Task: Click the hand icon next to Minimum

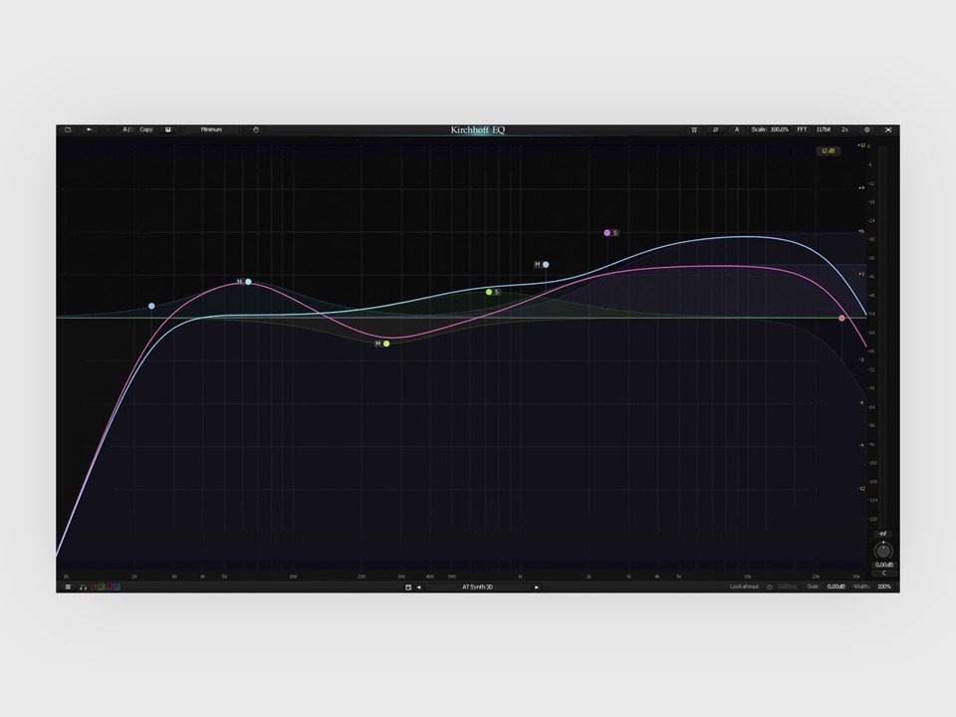Action: click(256, 129)
